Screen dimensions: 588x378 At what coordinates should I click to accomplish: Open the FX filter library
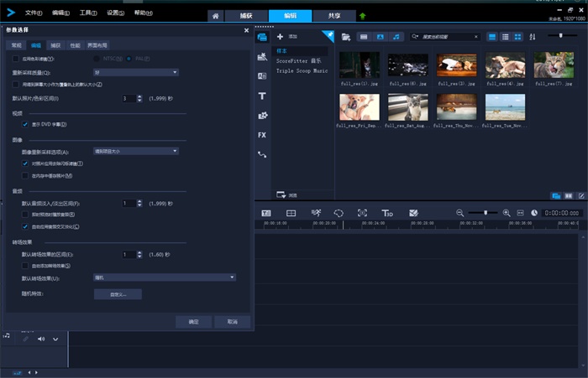262,134
